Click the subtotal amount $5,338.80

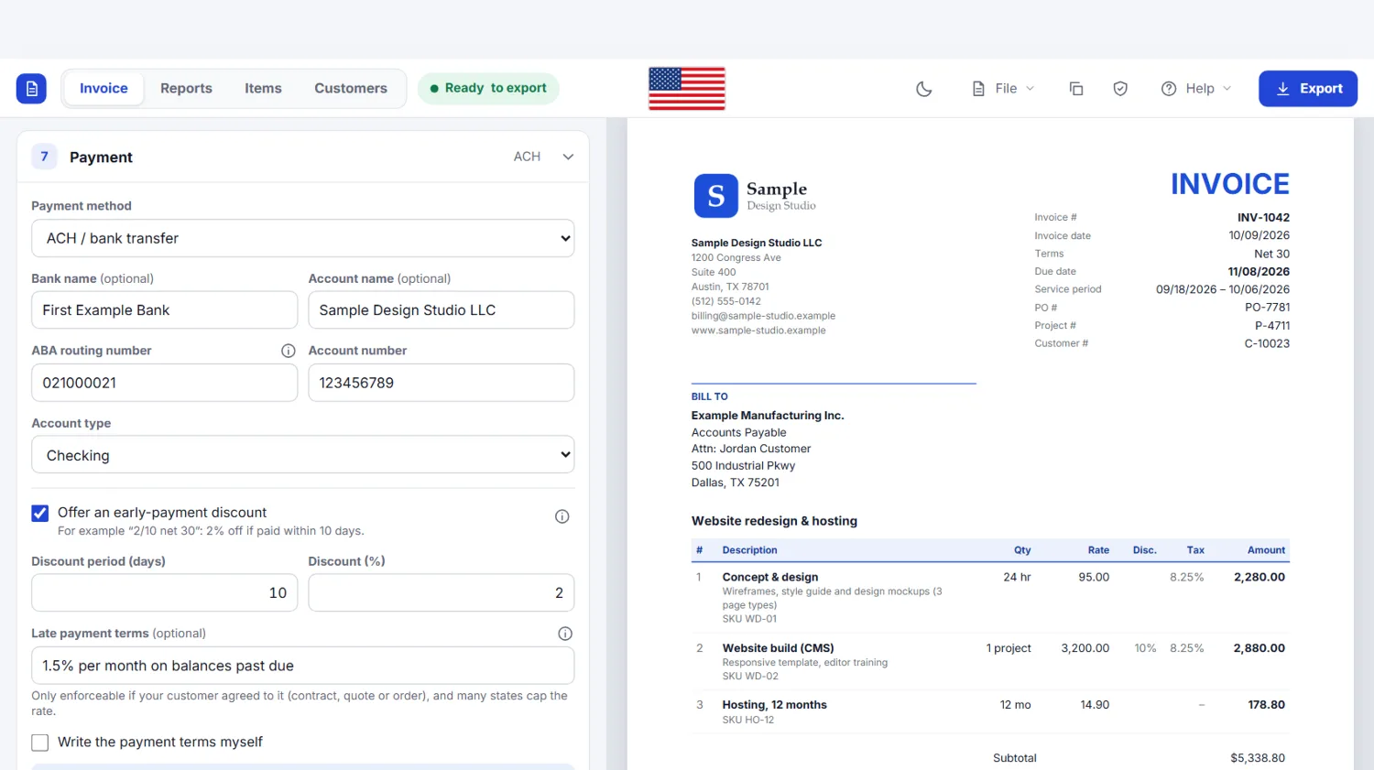[x=1258, y=758]
